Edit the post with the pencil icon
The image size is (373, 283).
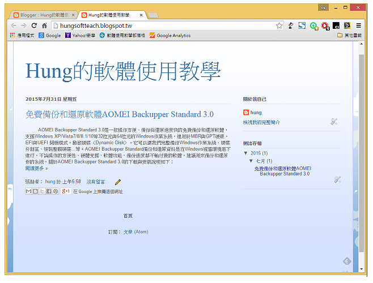pyautogui.click(x=118, y=182)
